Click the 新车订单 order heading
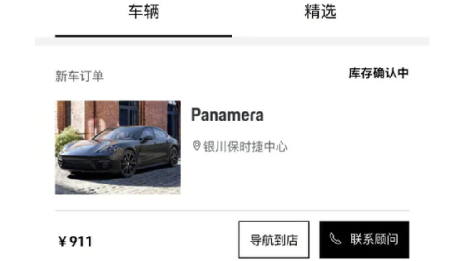The height and width of the screenshot is (261, 465). 79,76
